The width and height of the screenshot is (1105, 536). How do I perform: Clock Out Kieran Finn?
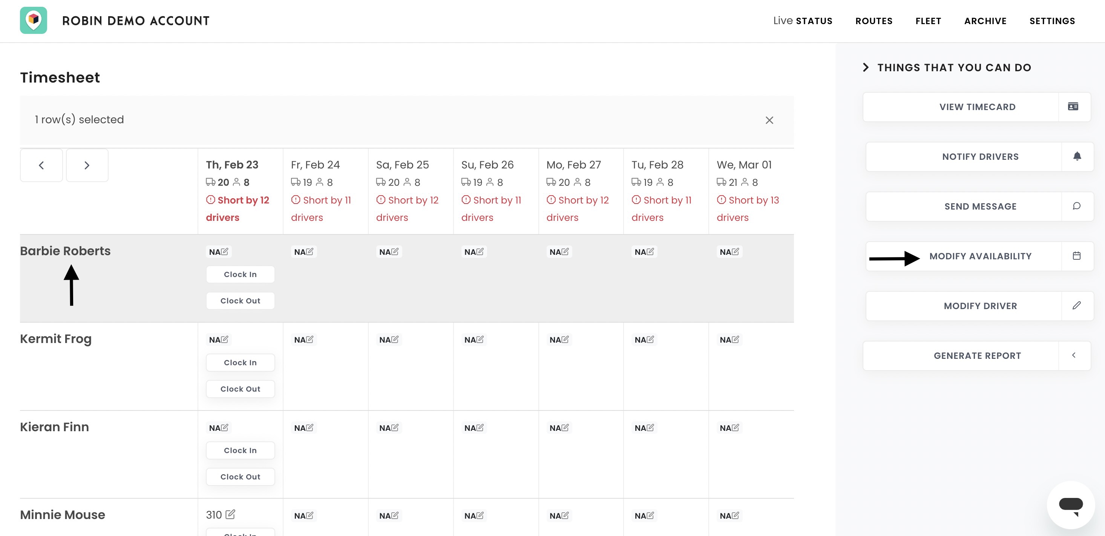tap(240, 477)
